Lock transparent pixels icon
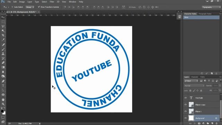 click(x=190, y=91)
